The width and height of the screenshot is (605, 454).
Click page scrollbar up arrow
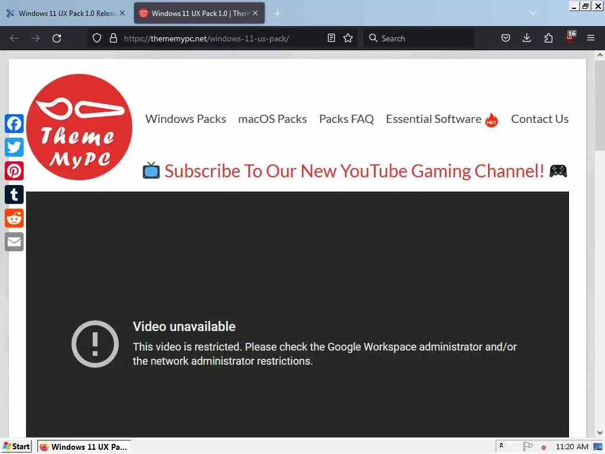[600, 55]
